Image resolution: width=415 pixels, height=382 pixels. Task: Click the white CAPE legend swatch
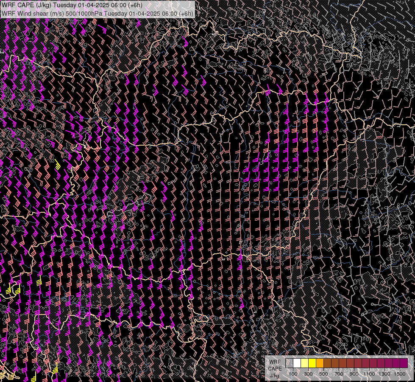(297, 363)
